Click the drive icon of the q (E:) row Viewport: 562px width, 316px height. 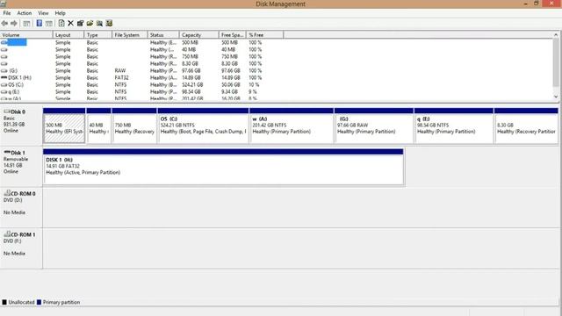pyautogui.click(x=4, y=91)
